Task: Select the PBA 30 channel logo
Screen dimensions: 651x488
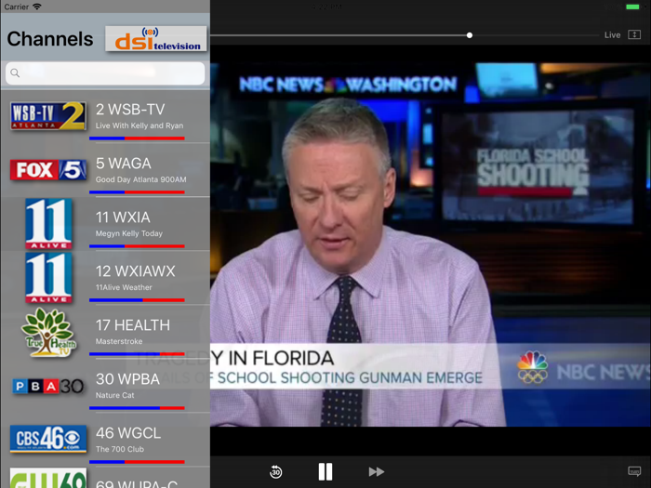Action: pos(48,387)
